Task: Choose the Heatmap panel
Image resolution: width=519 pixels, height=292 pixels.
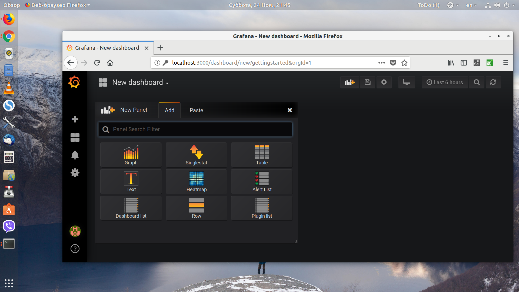Action: click(196, 181)
